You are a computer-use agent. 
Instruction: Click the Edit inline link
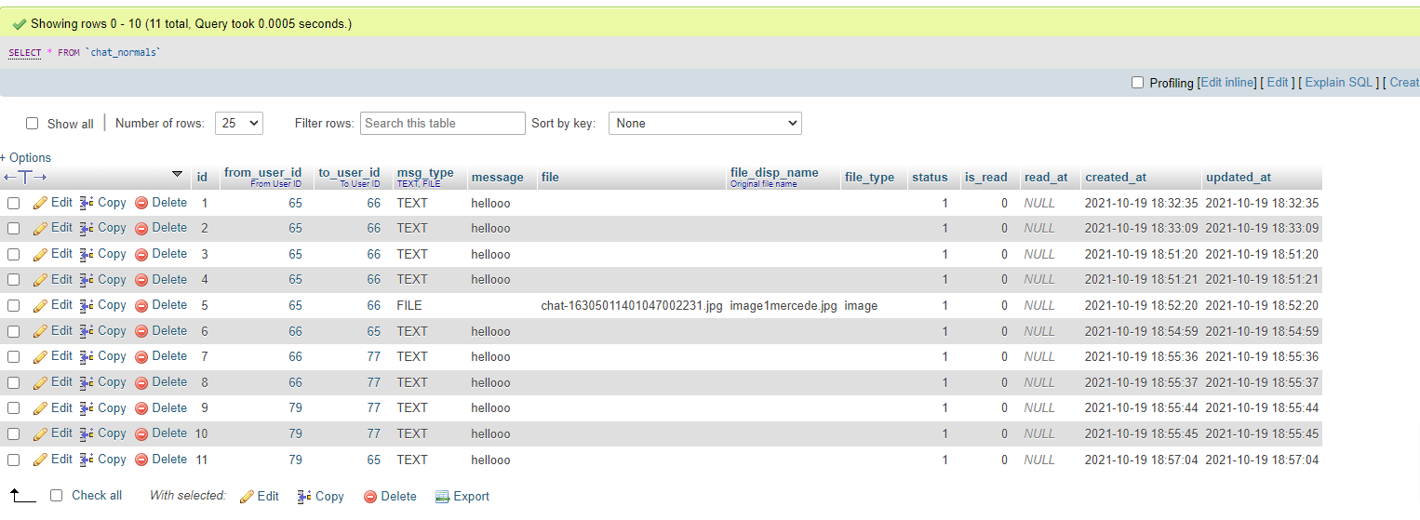point(1227,82)
